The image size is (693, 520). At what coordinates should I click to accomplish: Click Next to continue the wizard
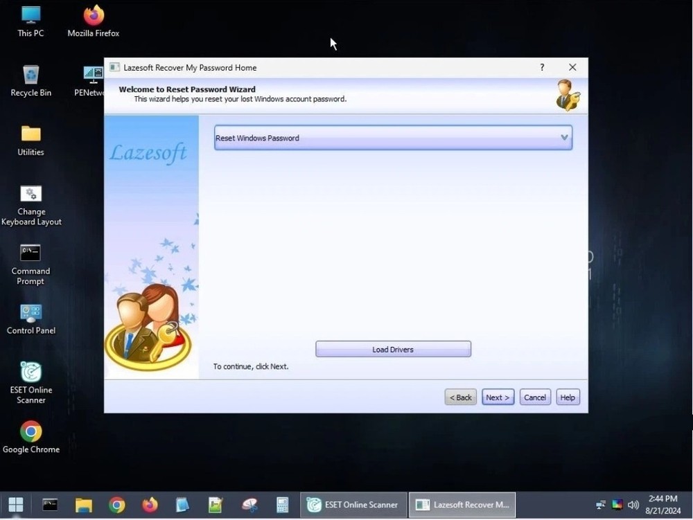pos(498,397)
